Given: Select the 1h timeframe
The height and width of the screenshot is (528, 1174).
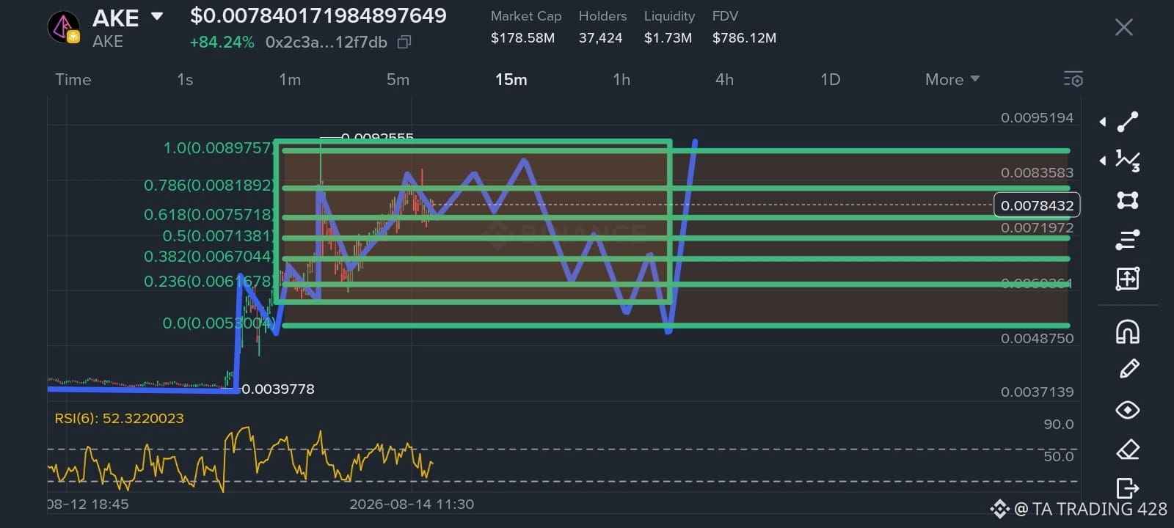Looking at the screenshot, I should pyautogui.click(x=621, y=79).
